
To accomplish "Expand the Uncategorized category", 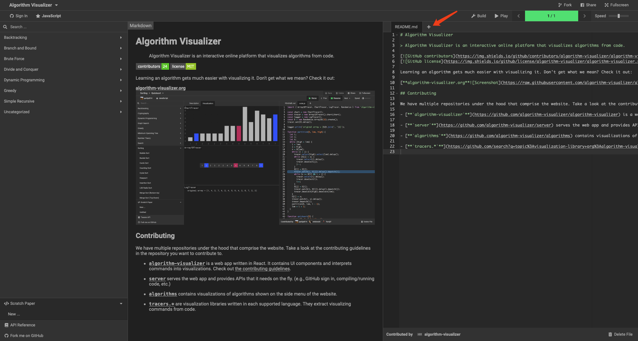I will [x=63, y=112].
